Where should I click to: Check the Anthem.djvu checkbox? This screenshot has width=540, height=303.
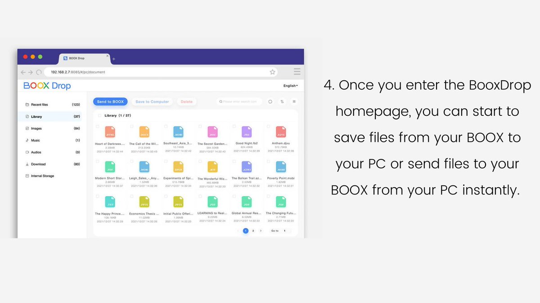coord(269,127)
